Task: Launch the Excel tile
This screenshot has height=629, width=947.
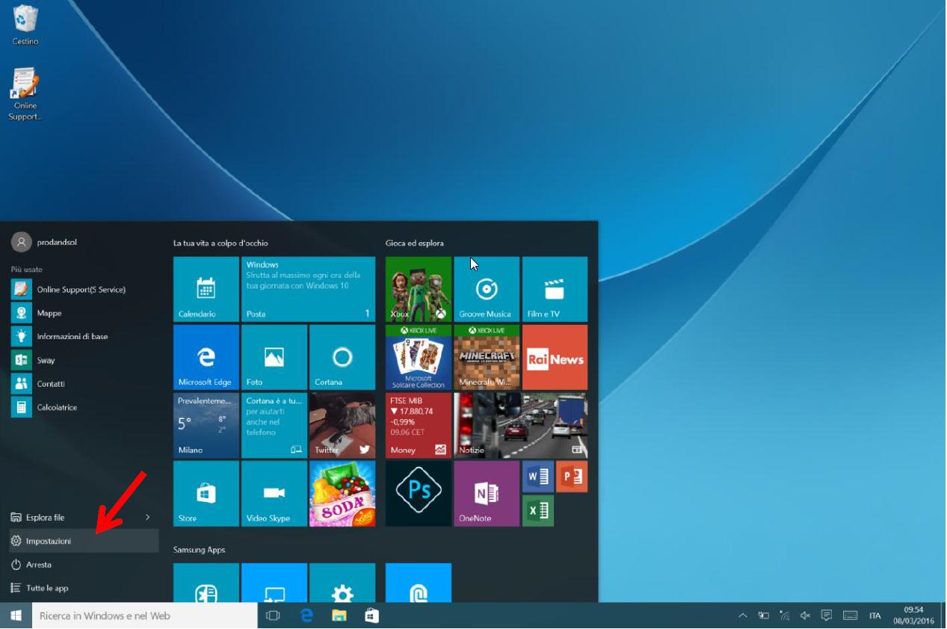Action: point(538,510)
